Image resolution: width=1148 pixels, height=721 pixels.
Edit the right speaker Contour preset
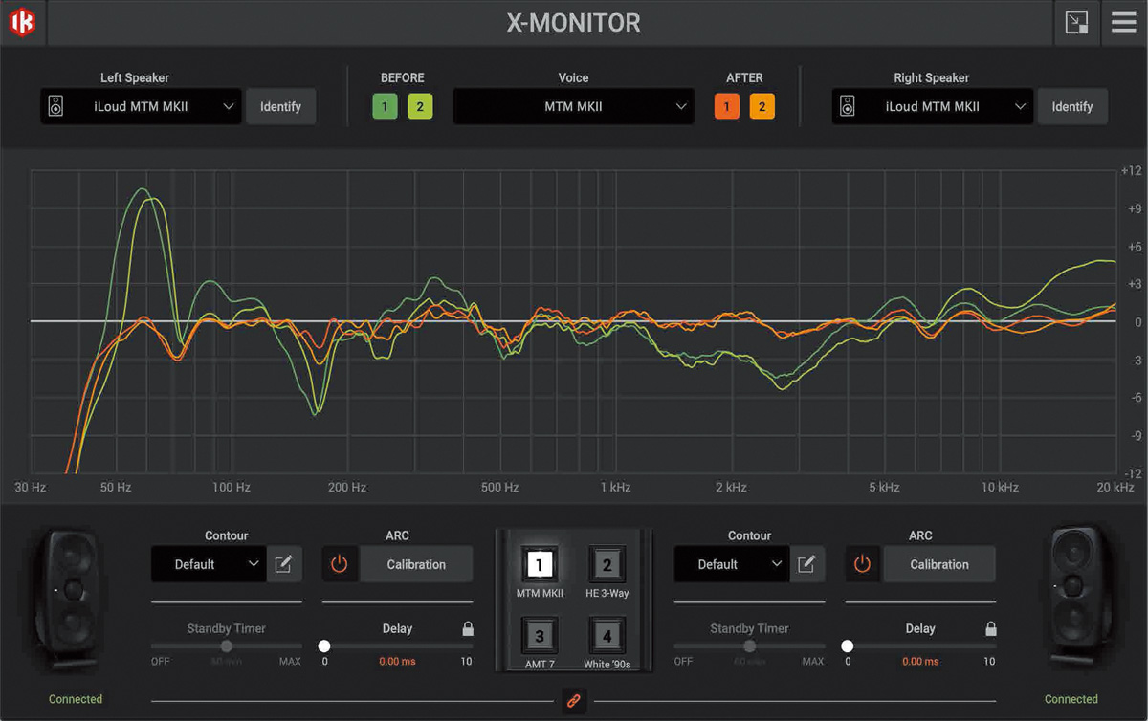[x=806, y=564]
